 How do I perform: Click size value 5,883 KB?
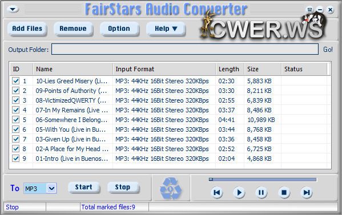[259, 81]
